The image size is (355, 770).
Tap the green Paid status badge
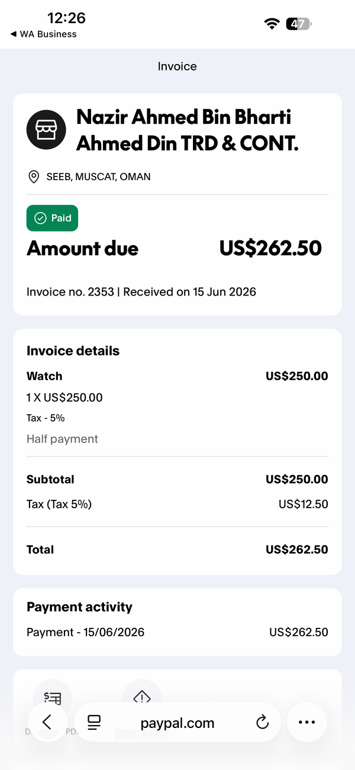click(x=52, y=218)
